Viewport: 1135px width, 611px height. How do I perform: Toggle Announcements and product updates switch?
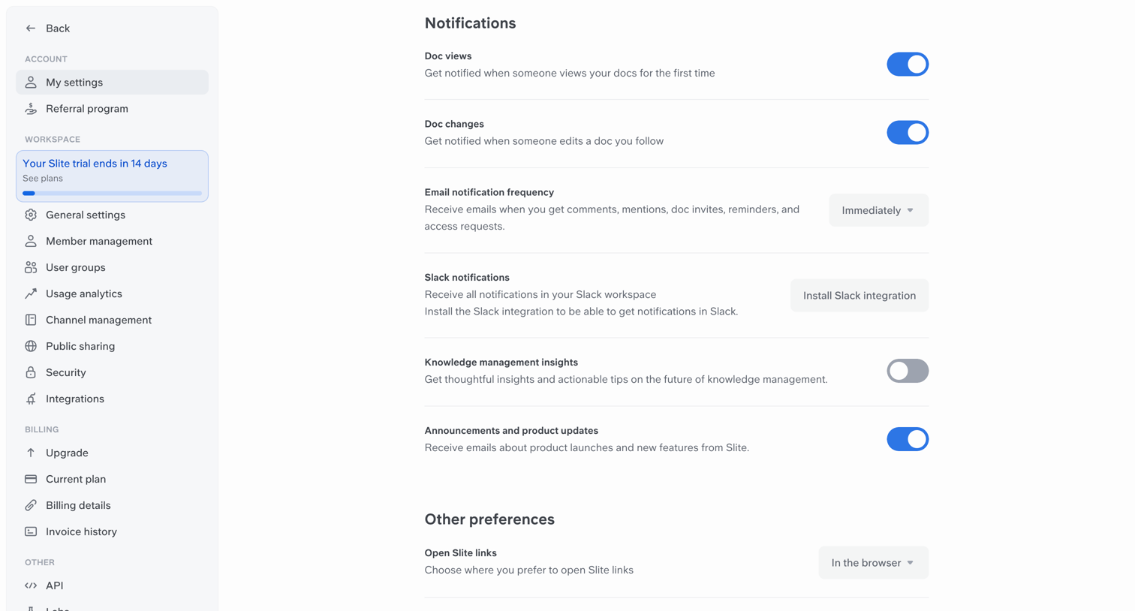(908, 439)
